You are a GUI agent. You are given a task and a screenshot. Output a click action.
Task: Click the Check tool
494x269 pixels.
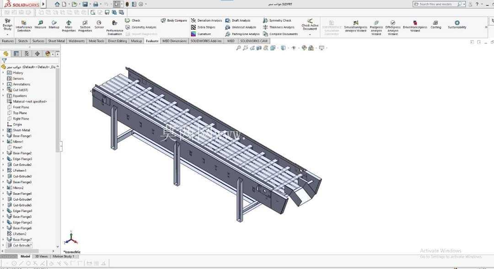click(x=133, y=21)
